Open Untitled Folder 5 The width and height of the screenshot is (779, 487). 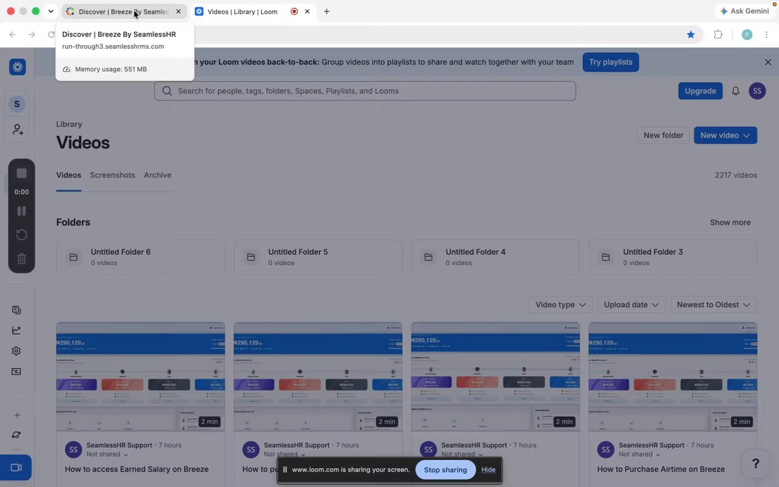pos(317,257)
